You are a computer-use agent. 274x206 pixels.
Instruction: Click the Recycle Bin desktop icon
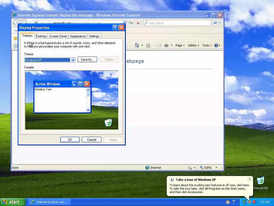(261, 183)
